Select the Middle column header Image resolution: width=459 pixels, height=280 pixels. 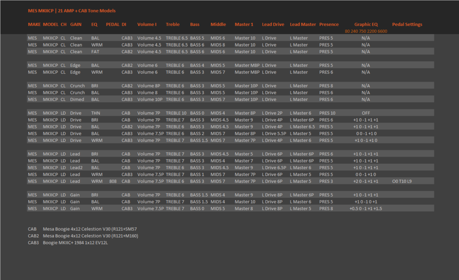[218, 25]
